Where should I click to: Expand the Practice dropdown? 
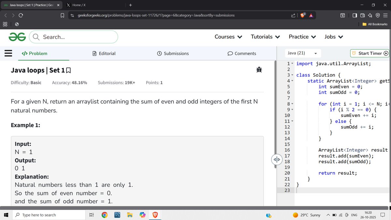(302, 37)
